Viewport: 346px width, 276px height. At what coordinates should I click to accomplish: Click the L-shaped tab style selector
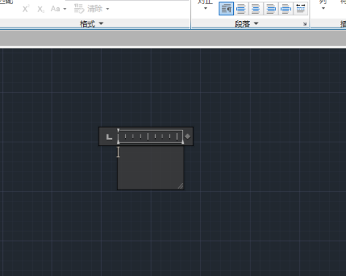tap(109, 137)
